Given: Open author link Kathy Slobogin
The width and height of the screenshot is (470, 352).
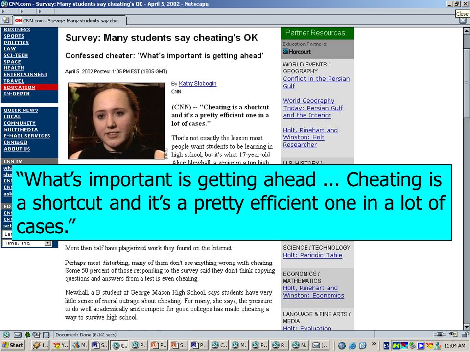Looking at the screenshot, I should click(x=197, y=84).
